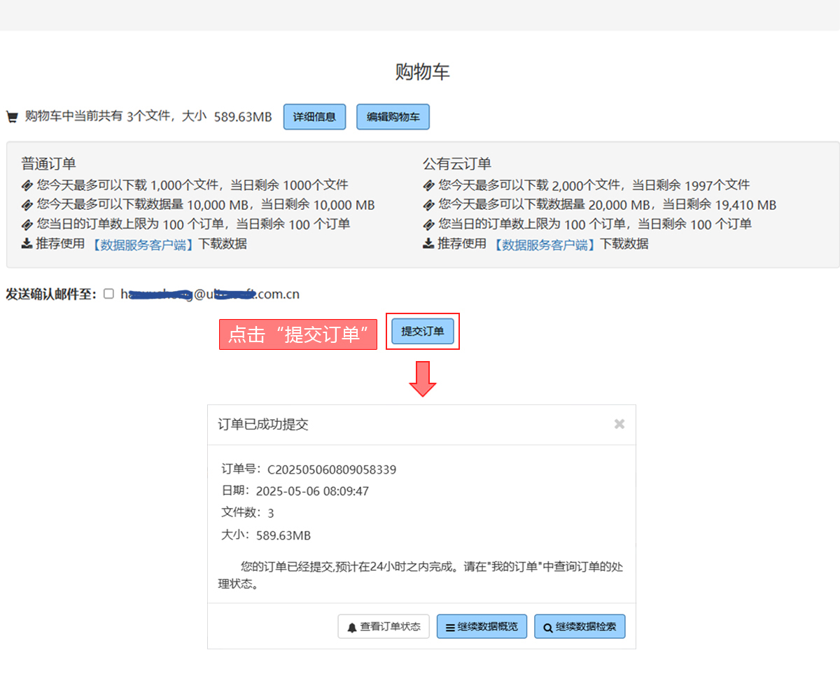
Task: Submit the order with 提交订单
Action: (x=422, y=332)
